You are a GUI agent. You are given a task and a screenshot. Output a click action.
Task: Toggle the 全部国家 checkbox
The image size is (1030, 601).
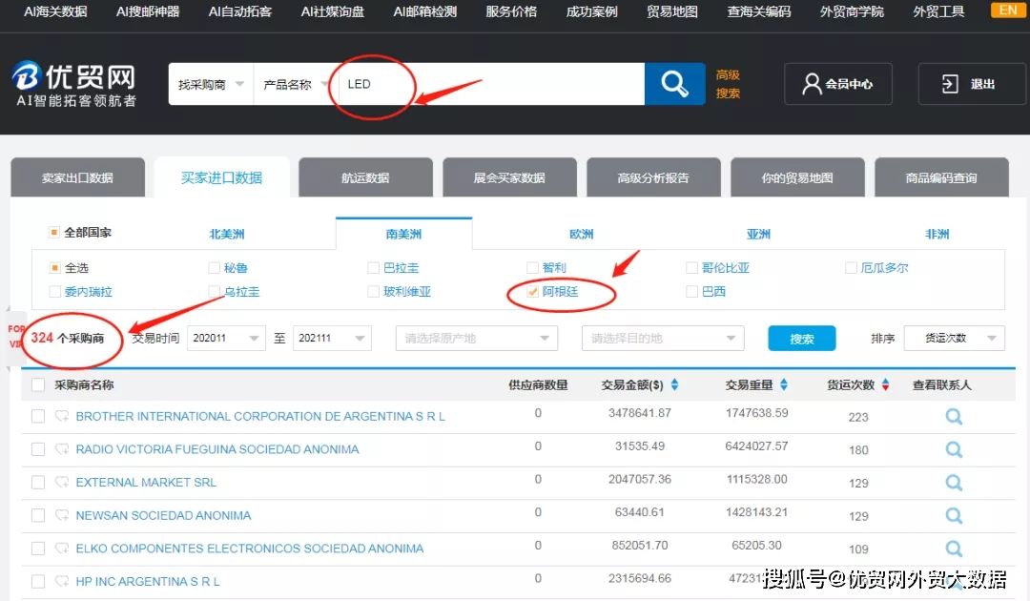pos(54,232)
